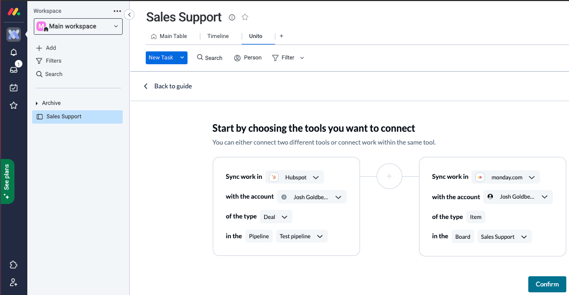Click Search in the sidebar
The height and width of the screenshot is (295, 569).
[x=49, y=74]
